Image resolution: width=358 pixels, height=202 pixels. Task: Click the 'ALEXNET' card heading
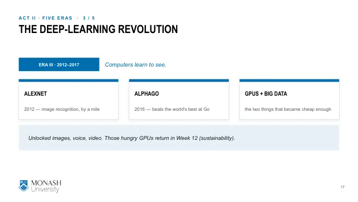35,93
